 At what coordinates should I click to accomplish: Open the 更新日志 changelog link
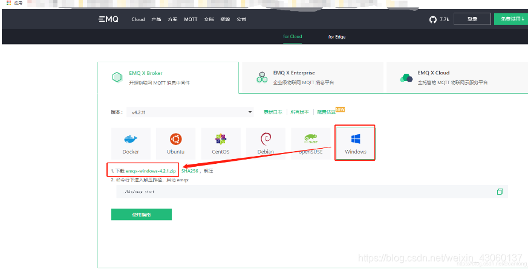[x=273, y=112]
